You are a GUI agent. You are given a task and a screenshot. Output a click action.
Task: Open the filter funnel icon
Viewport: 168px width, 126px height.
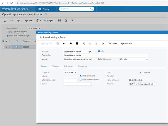tap(73, 20)
